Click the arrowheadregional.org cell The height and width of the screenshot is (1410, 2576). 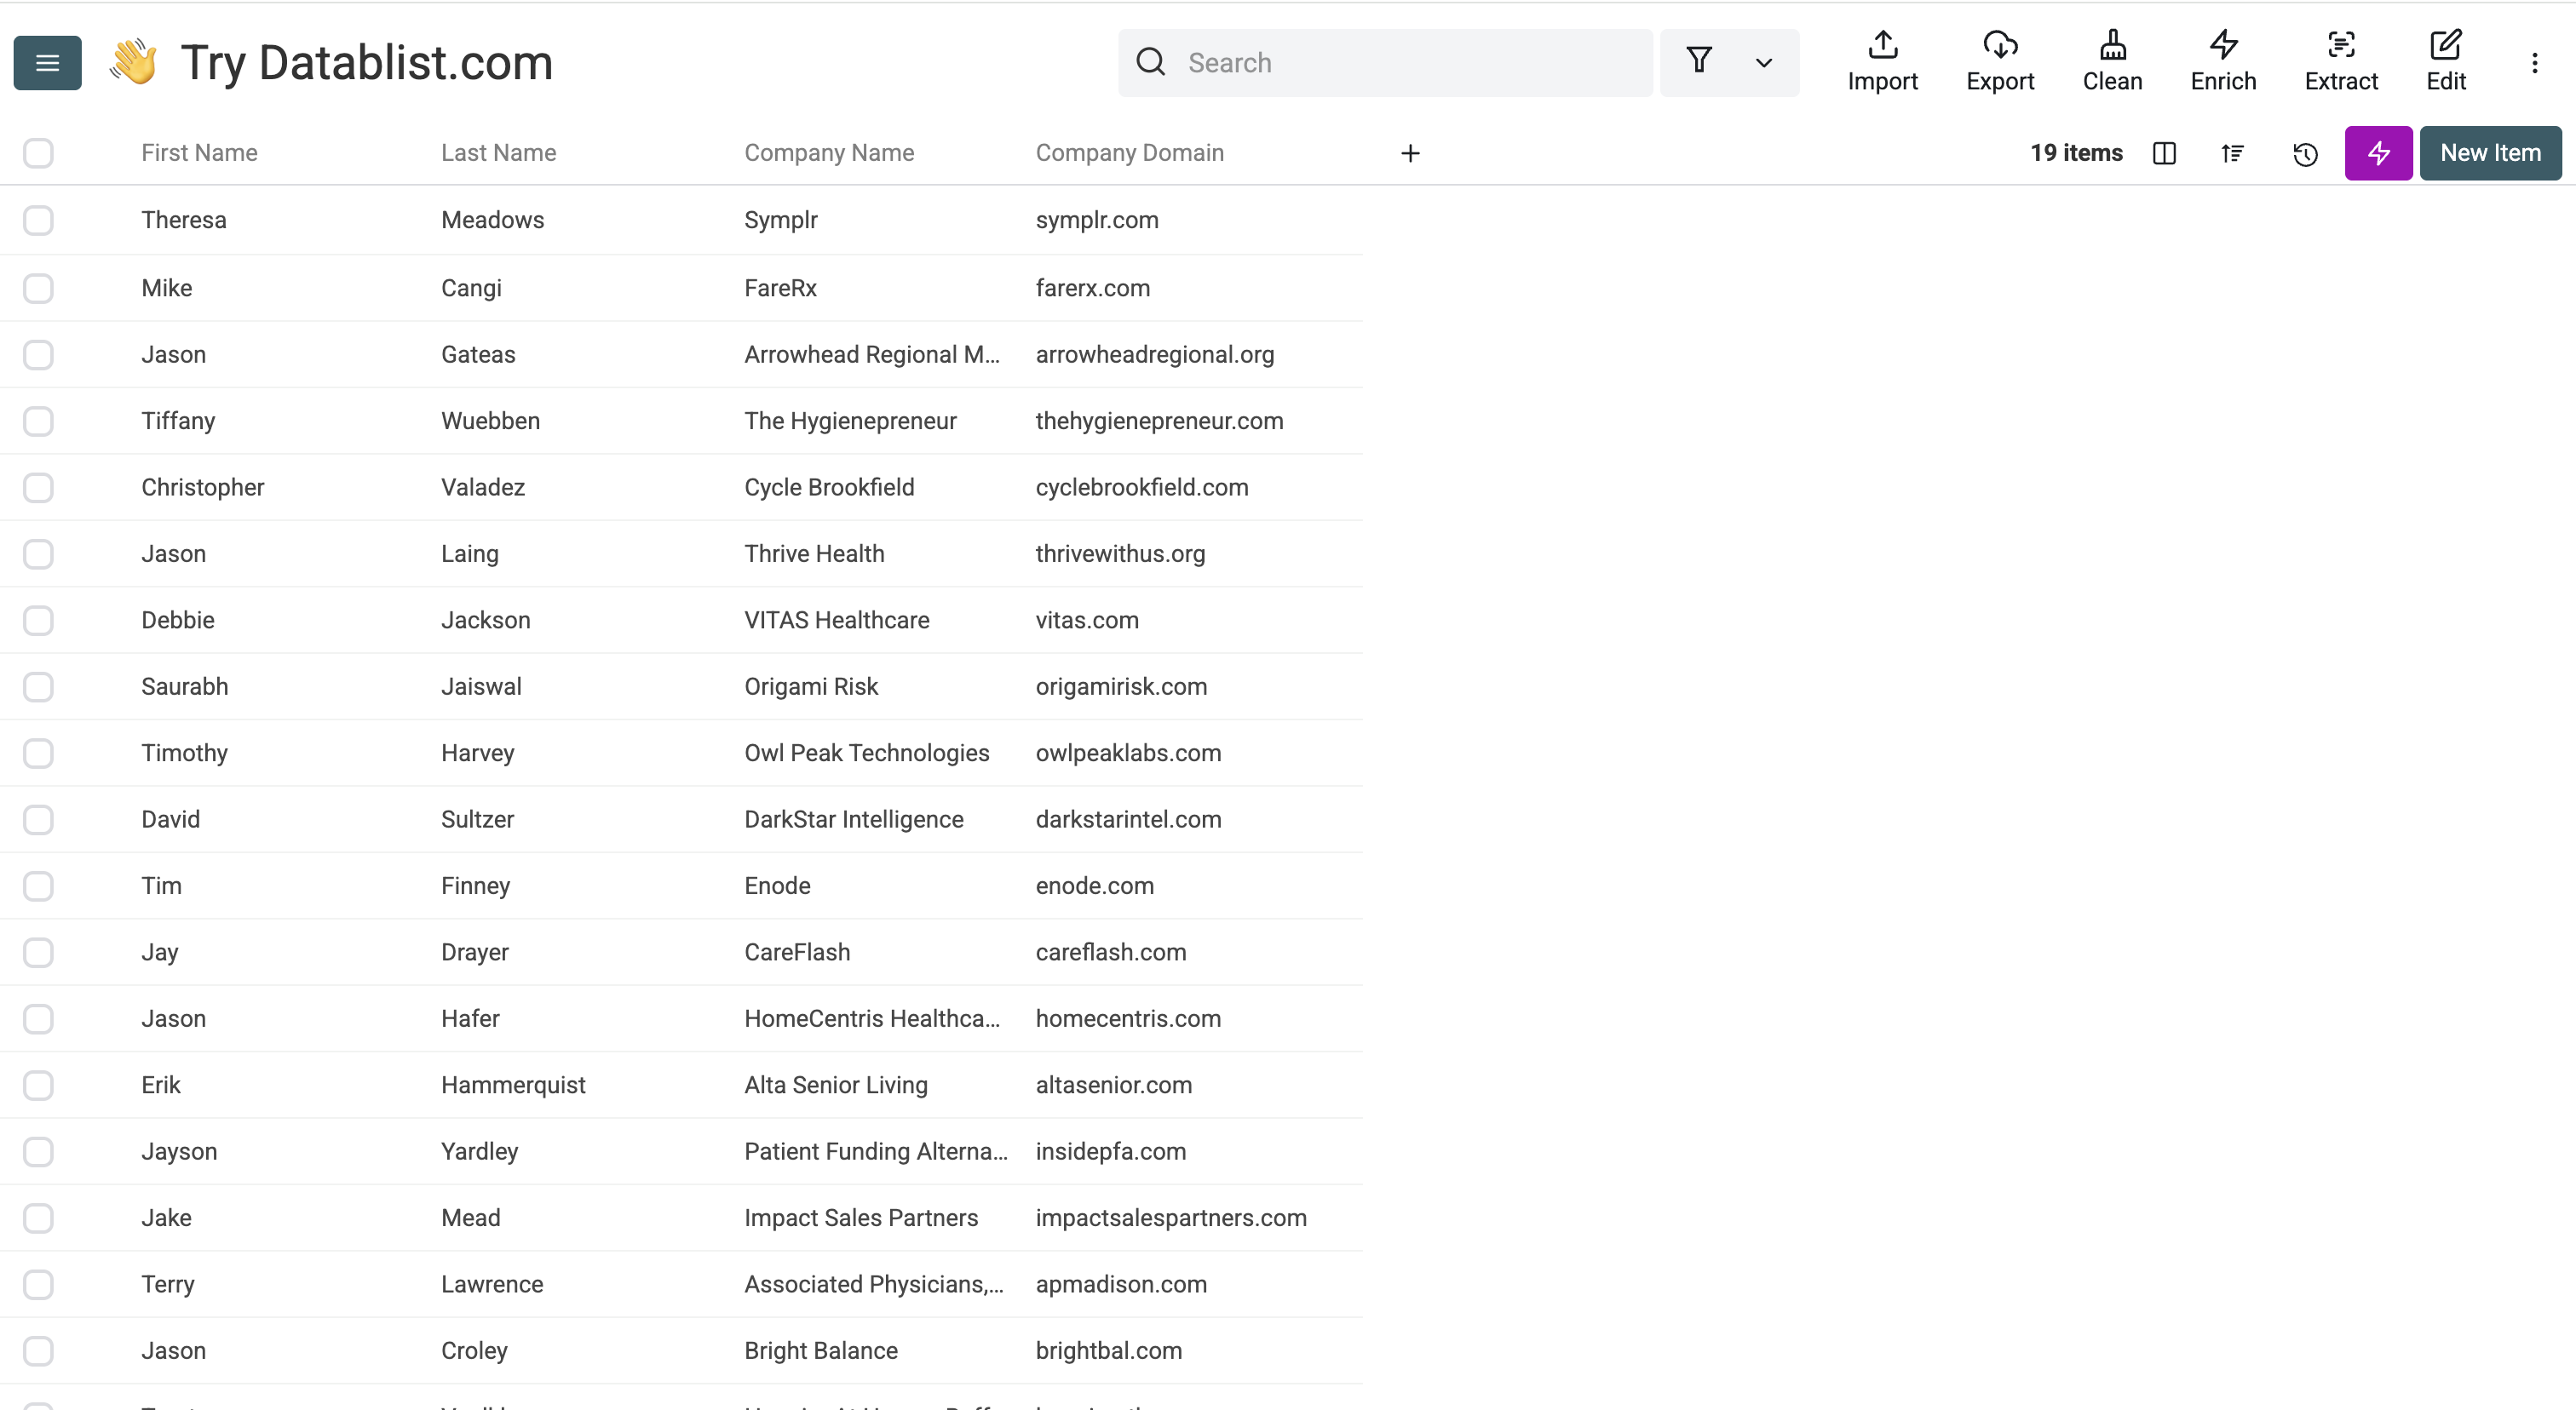coord(1154,355)
